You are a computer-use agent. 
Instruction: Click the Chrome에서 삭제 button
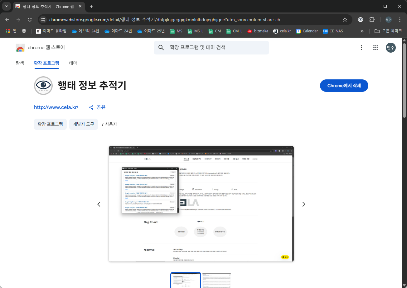344,86
